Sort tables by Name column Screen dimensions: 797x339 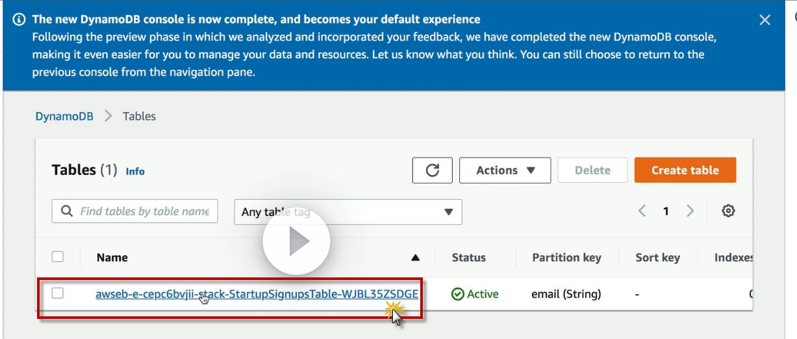416,257
